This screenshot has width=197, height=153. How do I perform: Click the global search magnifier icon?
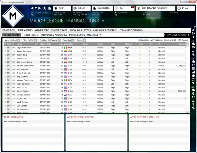click(32, 14)
